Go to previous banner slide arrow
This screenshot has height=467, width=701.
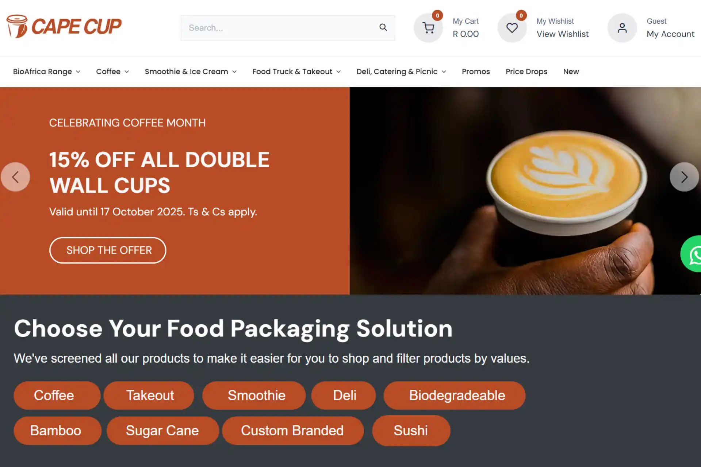(x=15, y=177)
